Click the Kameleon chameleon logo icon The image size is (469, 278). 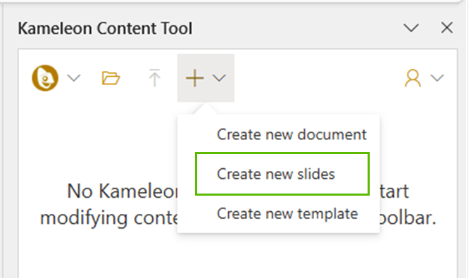tap(45, 78)
